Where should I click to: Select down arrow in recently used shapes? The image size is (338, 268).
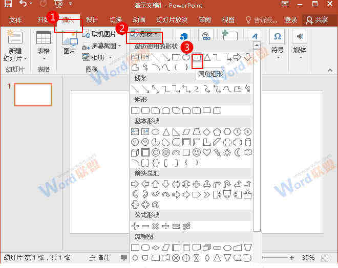(248, 57)
